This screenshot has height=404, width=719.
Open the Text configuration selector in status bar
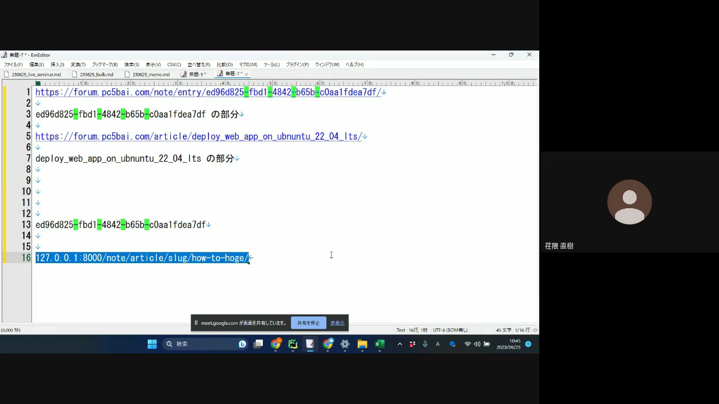(x=401, y=330)
